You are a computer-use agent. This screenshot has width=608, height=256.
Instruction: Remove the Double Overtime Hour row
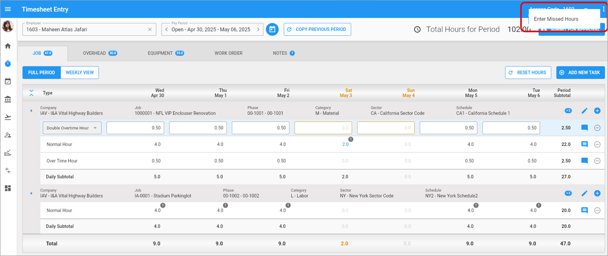tap(597, 128)
